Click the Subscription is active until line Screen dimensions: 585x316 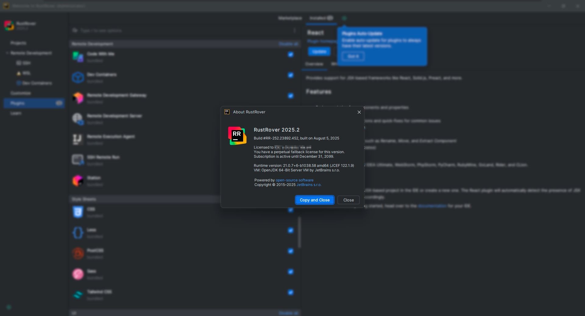coord(294,156)
